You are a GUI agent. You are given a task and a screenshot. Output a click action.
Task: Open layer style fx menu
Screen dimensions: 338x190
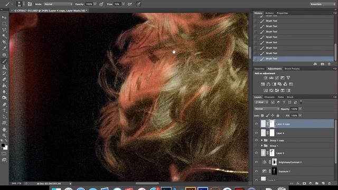coord(298,184)
